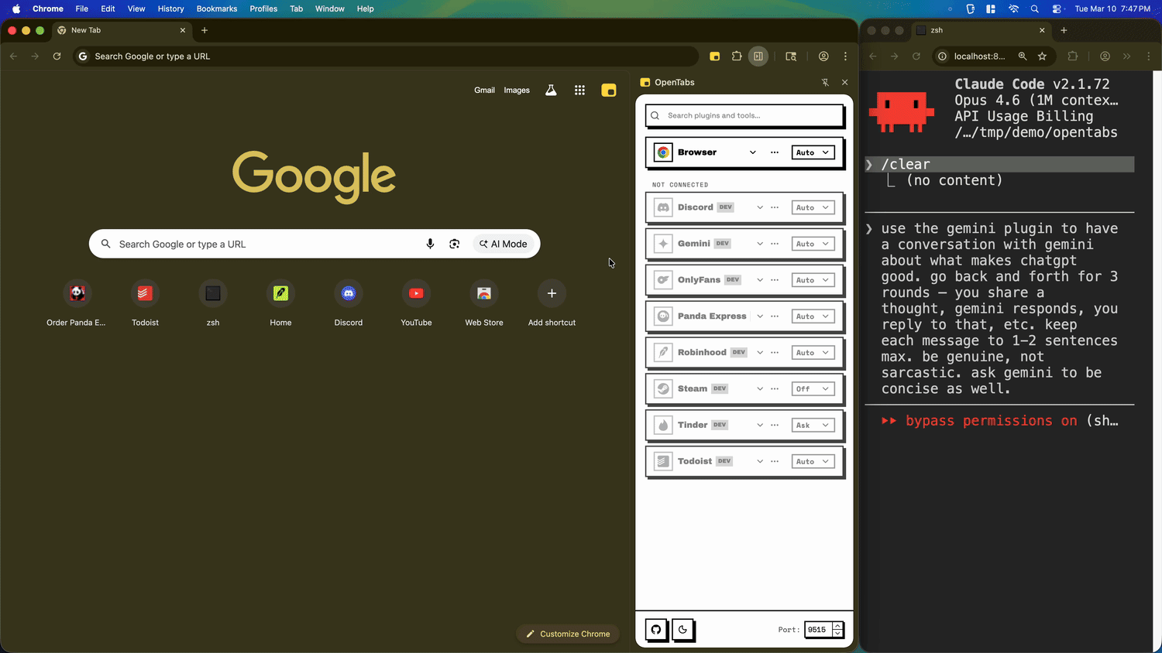Open the Google apps grid
Screen dimensions: 1162x653
point(579,91)
